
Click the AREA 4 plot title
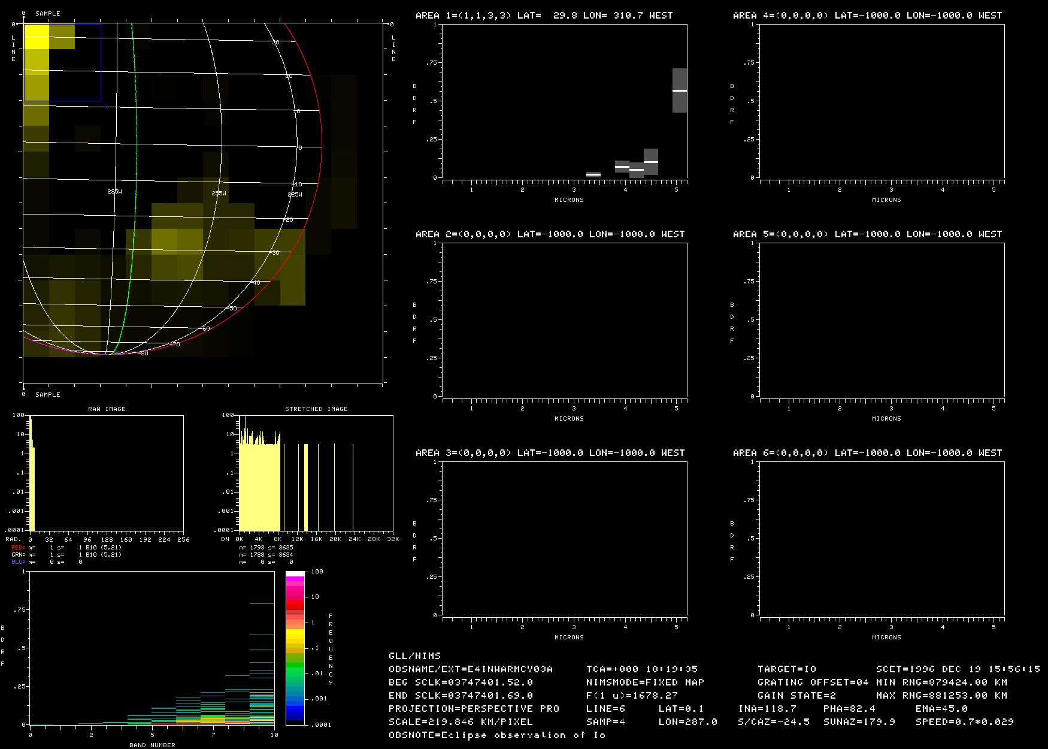(x=867, y=16)
